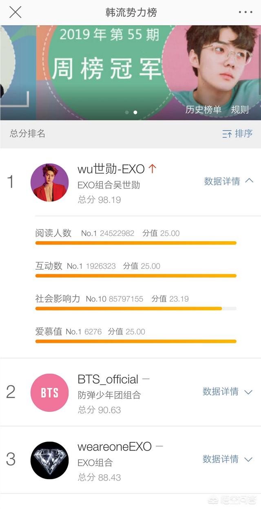Image resolution: width=261 pixels, height=509 pixels.
Task: Open the 规则 rules link
Action: point(240,110)
